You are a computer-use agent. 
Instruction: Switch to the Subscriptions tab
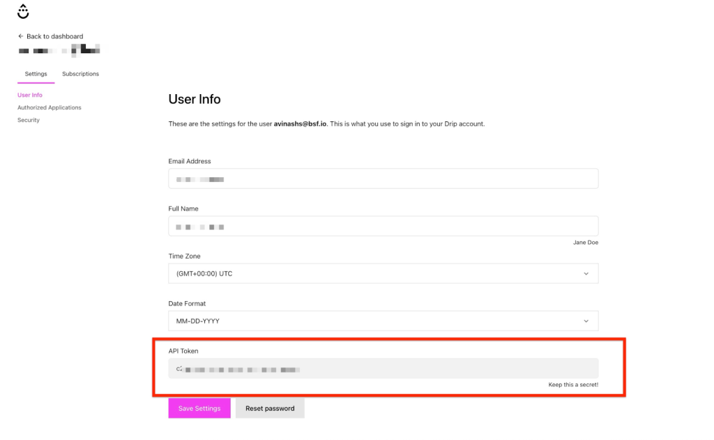79,73
